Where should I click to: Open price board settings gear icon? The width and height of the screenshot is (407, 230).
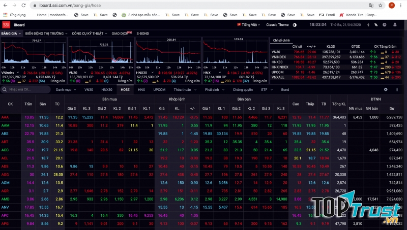[x=385, y=89]
